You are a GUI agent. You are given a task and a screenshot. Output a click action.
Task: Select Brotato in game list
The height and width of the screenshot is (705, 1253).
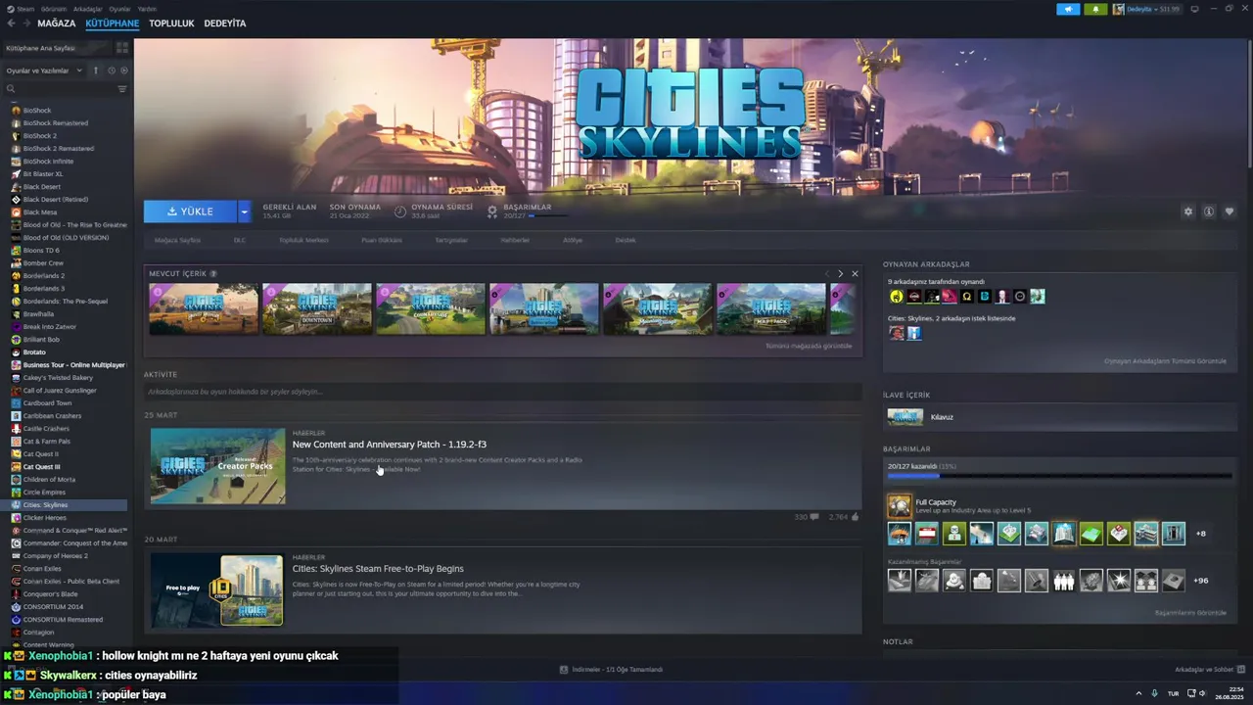pos(34,352)
